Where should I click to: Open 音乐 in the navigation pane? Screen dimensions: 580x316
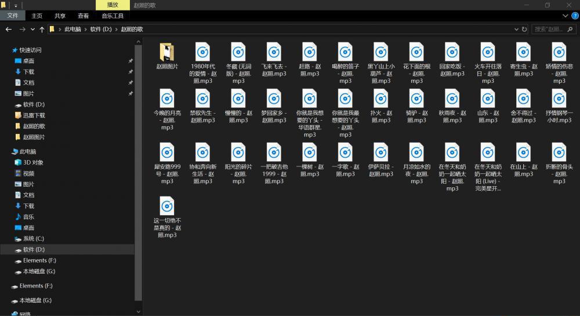[28, 217]
